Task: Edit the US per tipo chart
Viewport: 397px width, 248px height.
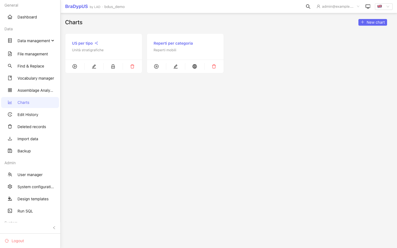Action: click(x=94, y=66)
